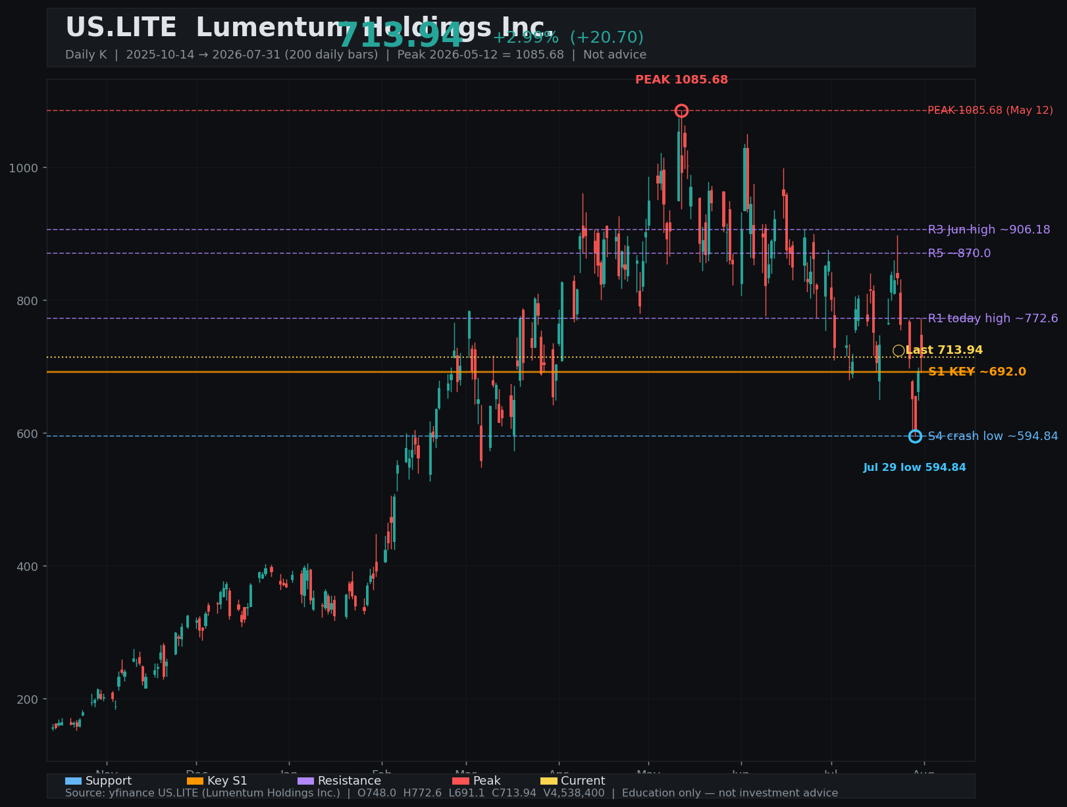Select the purple Resistance legend swatch
Screen dimensions: 1067x807
(306, 781)
